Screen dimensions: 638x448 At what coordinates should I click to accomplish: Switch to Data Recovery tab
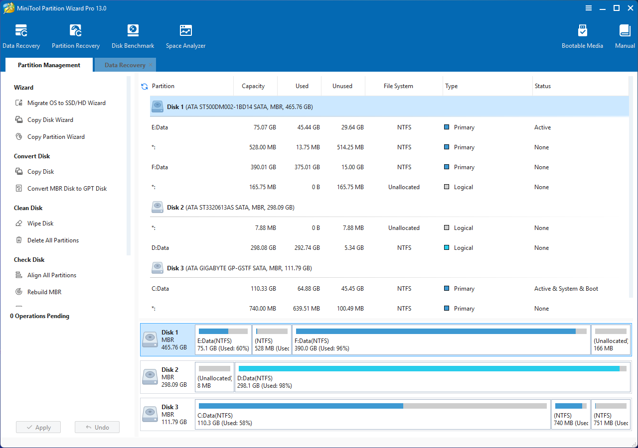(x=125, y=65)
